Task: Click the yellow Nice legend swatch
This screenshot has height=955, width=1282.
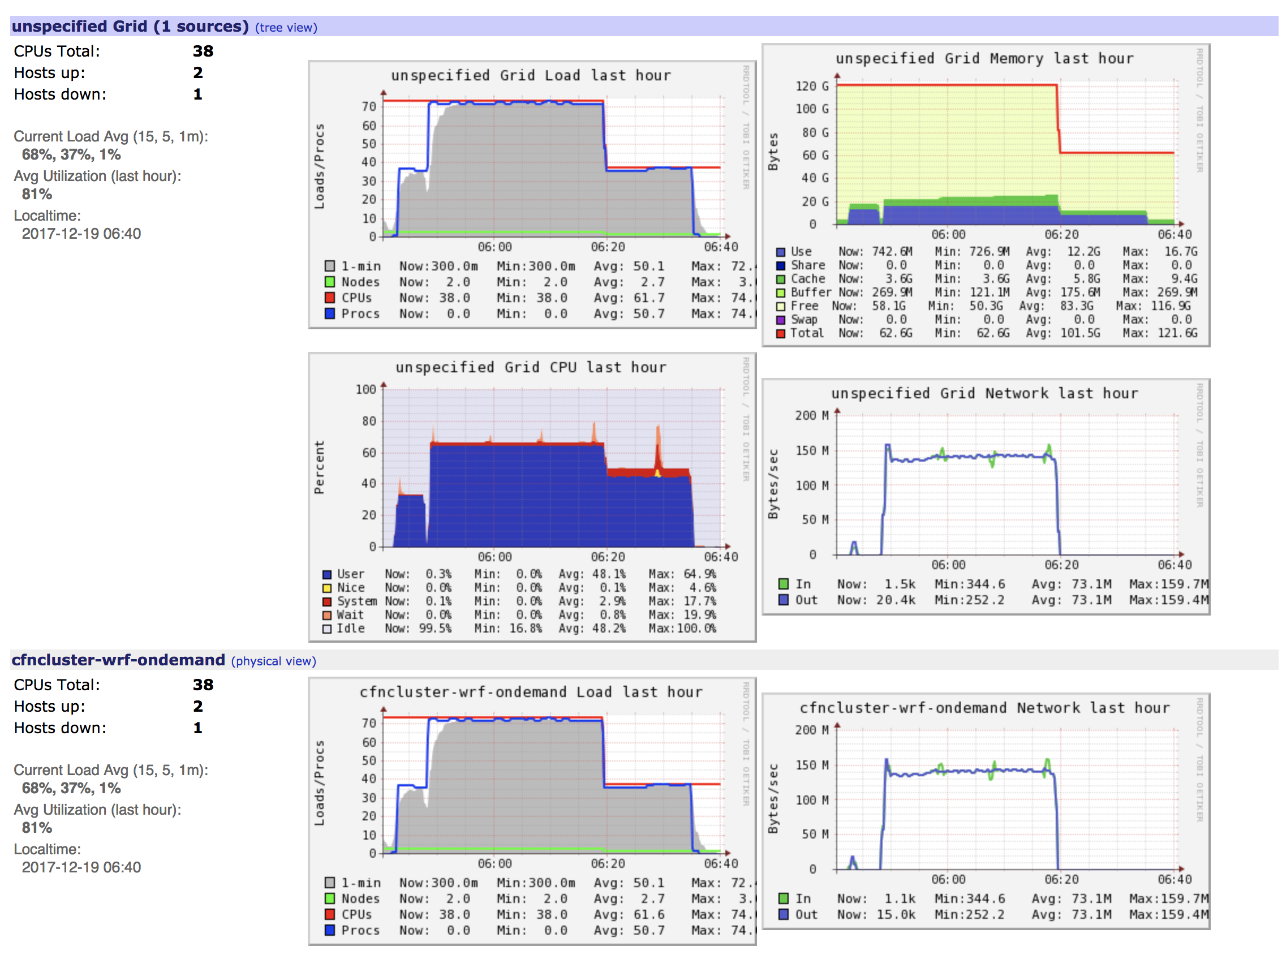Action: pyautogui.click(x=327, y=587)
